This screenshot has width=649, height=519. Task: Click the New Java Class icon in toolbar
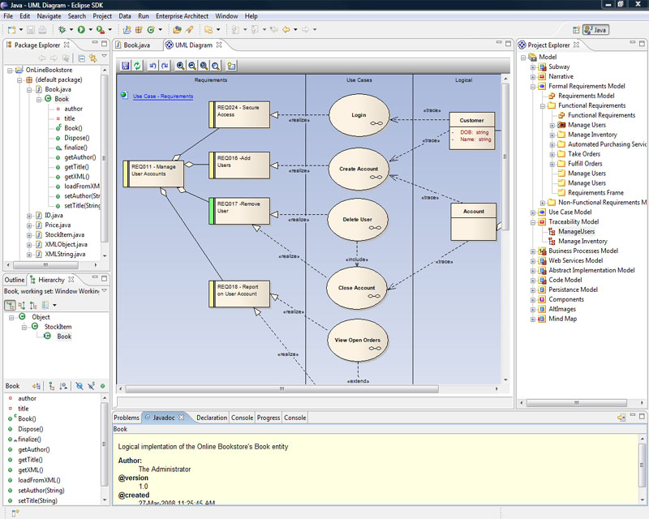click(x=150, y=30)
